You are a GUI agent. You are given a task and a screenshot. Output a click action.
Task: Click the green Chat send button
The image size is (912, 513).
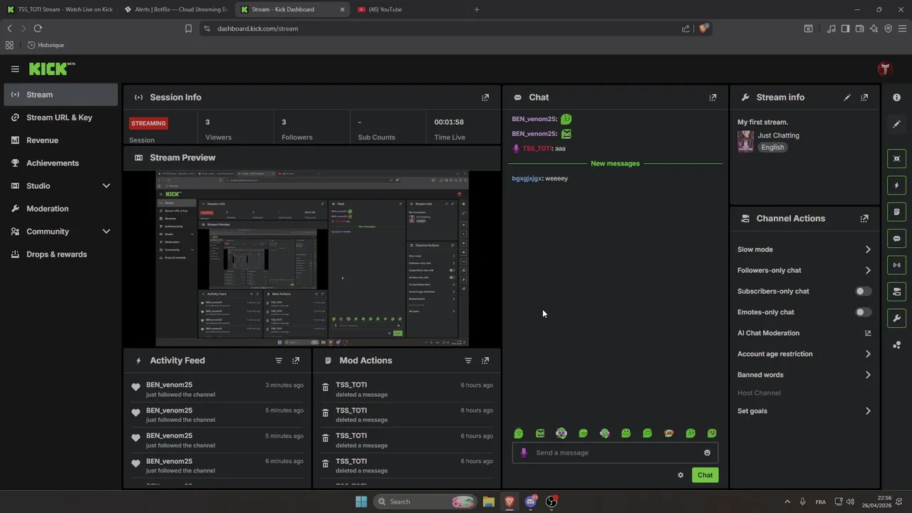click(x=705, y=475)
